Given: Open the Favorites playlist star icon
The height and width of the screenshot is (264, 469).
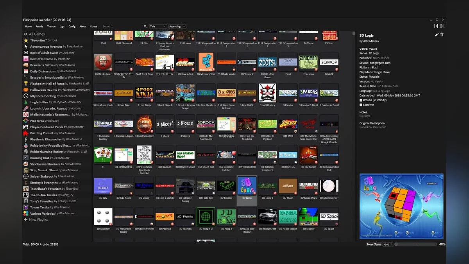Looking at the screenshot, I should point(26,40).
